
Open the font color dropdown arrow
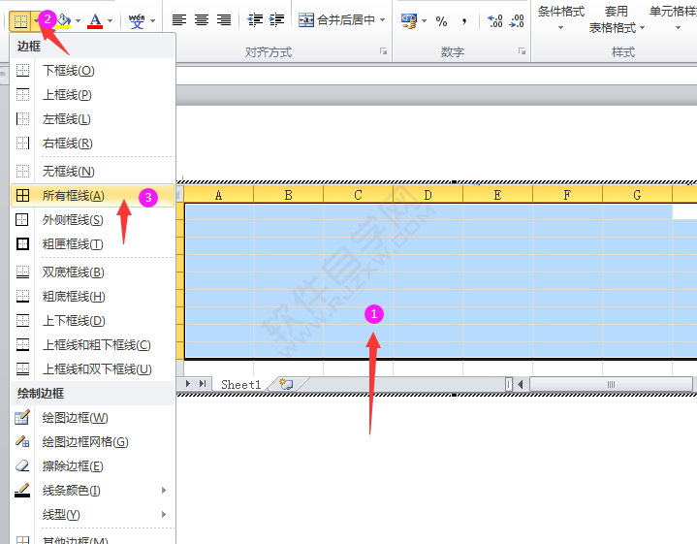(111, 20)
